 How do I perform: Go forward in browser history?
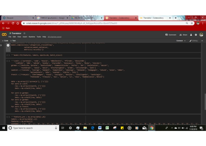pyautogui.click(x=8, y=23)
